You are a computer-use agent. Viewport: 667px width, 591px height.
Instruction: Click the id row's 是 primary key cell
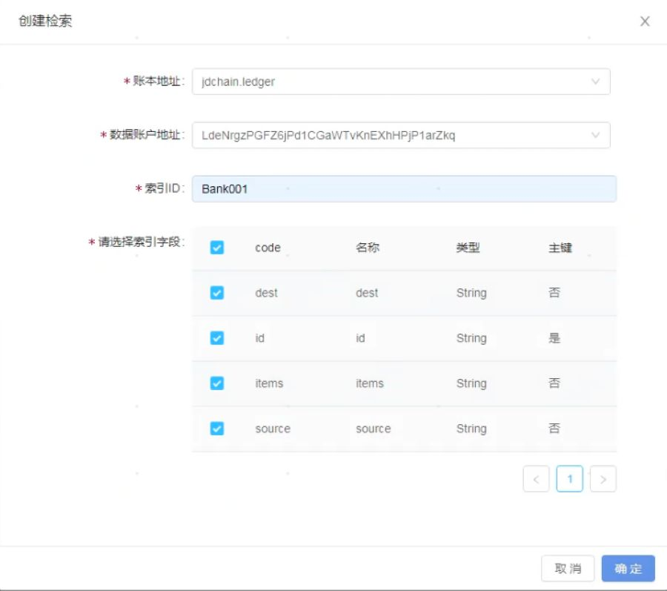point(554,338)
